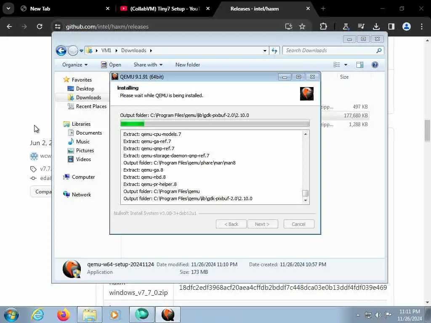Screen dimensions: 431x323
Task: Launch Internet Explorer from taskbar
Action: point(37,315)
